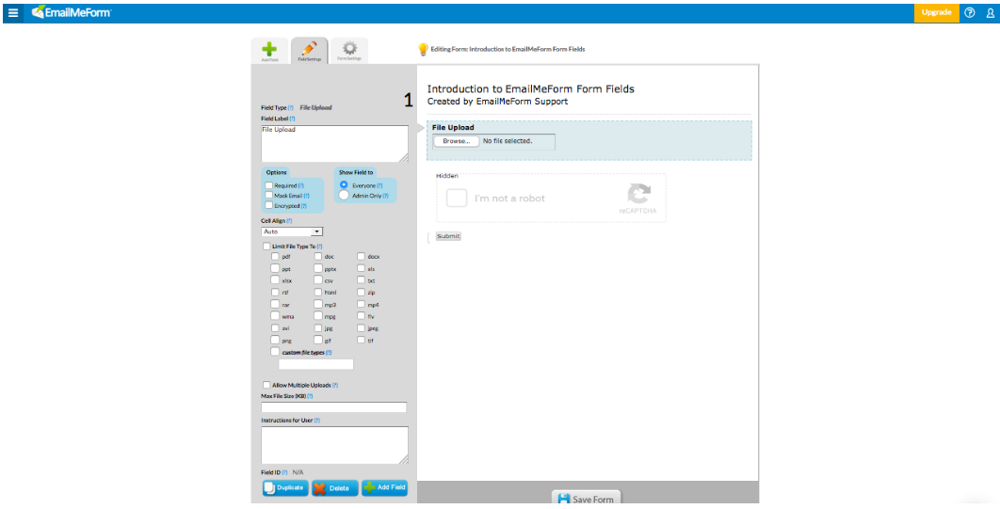The image size is (1000, 509).
Task: Check the gif file type
Action: click(x=317, y=340)
